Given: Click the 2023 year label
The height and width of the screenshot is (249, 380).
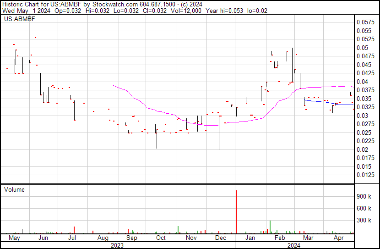Looking at the screenshot, I should tap(117, 246).
